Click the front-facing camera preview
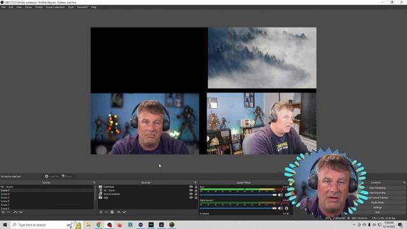407x229 pixels. [145, 124]
